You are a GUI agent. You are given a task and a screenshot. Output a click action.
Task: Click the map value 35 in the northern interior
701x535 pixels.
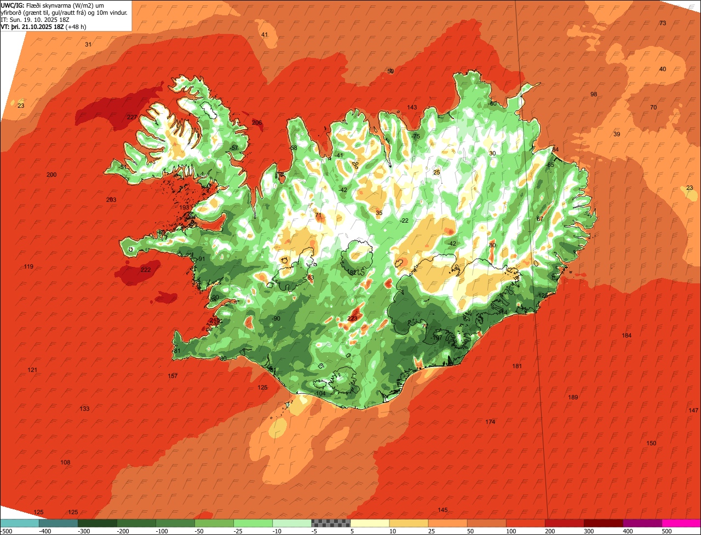click(379, 213)
